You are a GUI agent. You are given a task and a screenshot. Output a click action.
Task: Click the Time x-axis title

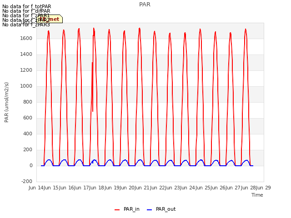pos(257,195)
